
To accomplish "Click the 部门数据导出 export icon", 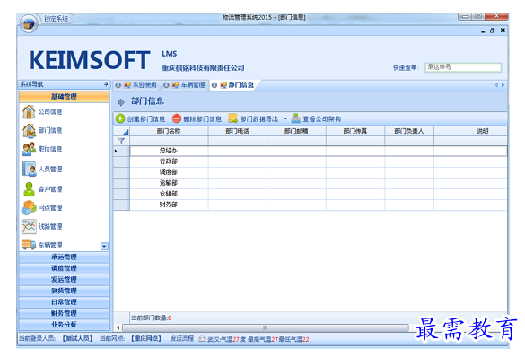I will (232, 118).
